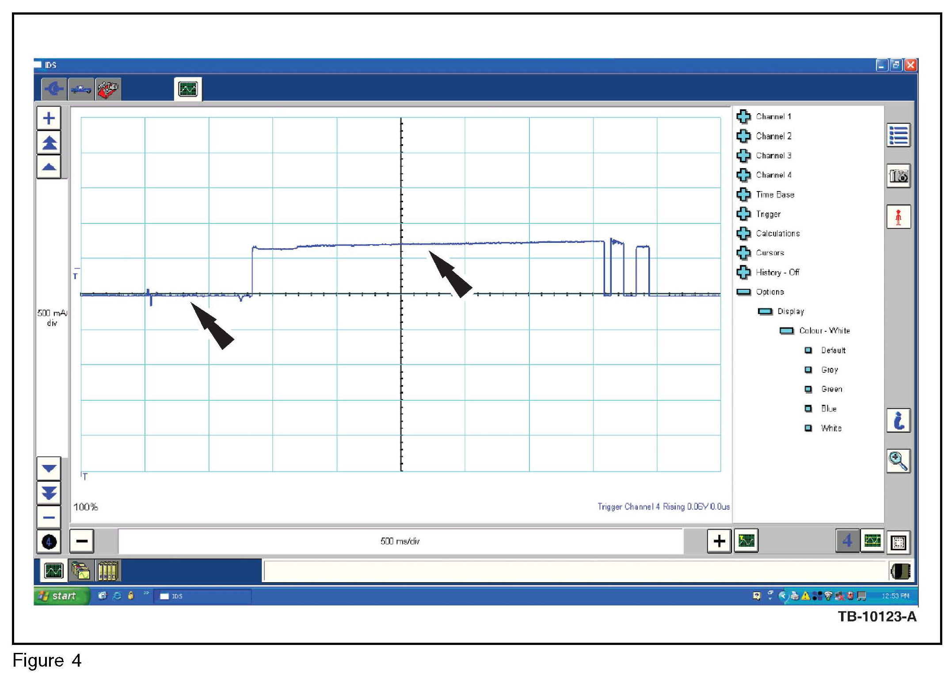Expand the Time Base node
The width and height of the screenshot is (952, 679).
click(x=744, y=195)
